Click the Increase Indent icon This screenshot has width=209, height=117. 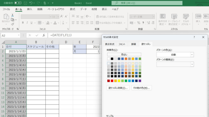point(92,23)
